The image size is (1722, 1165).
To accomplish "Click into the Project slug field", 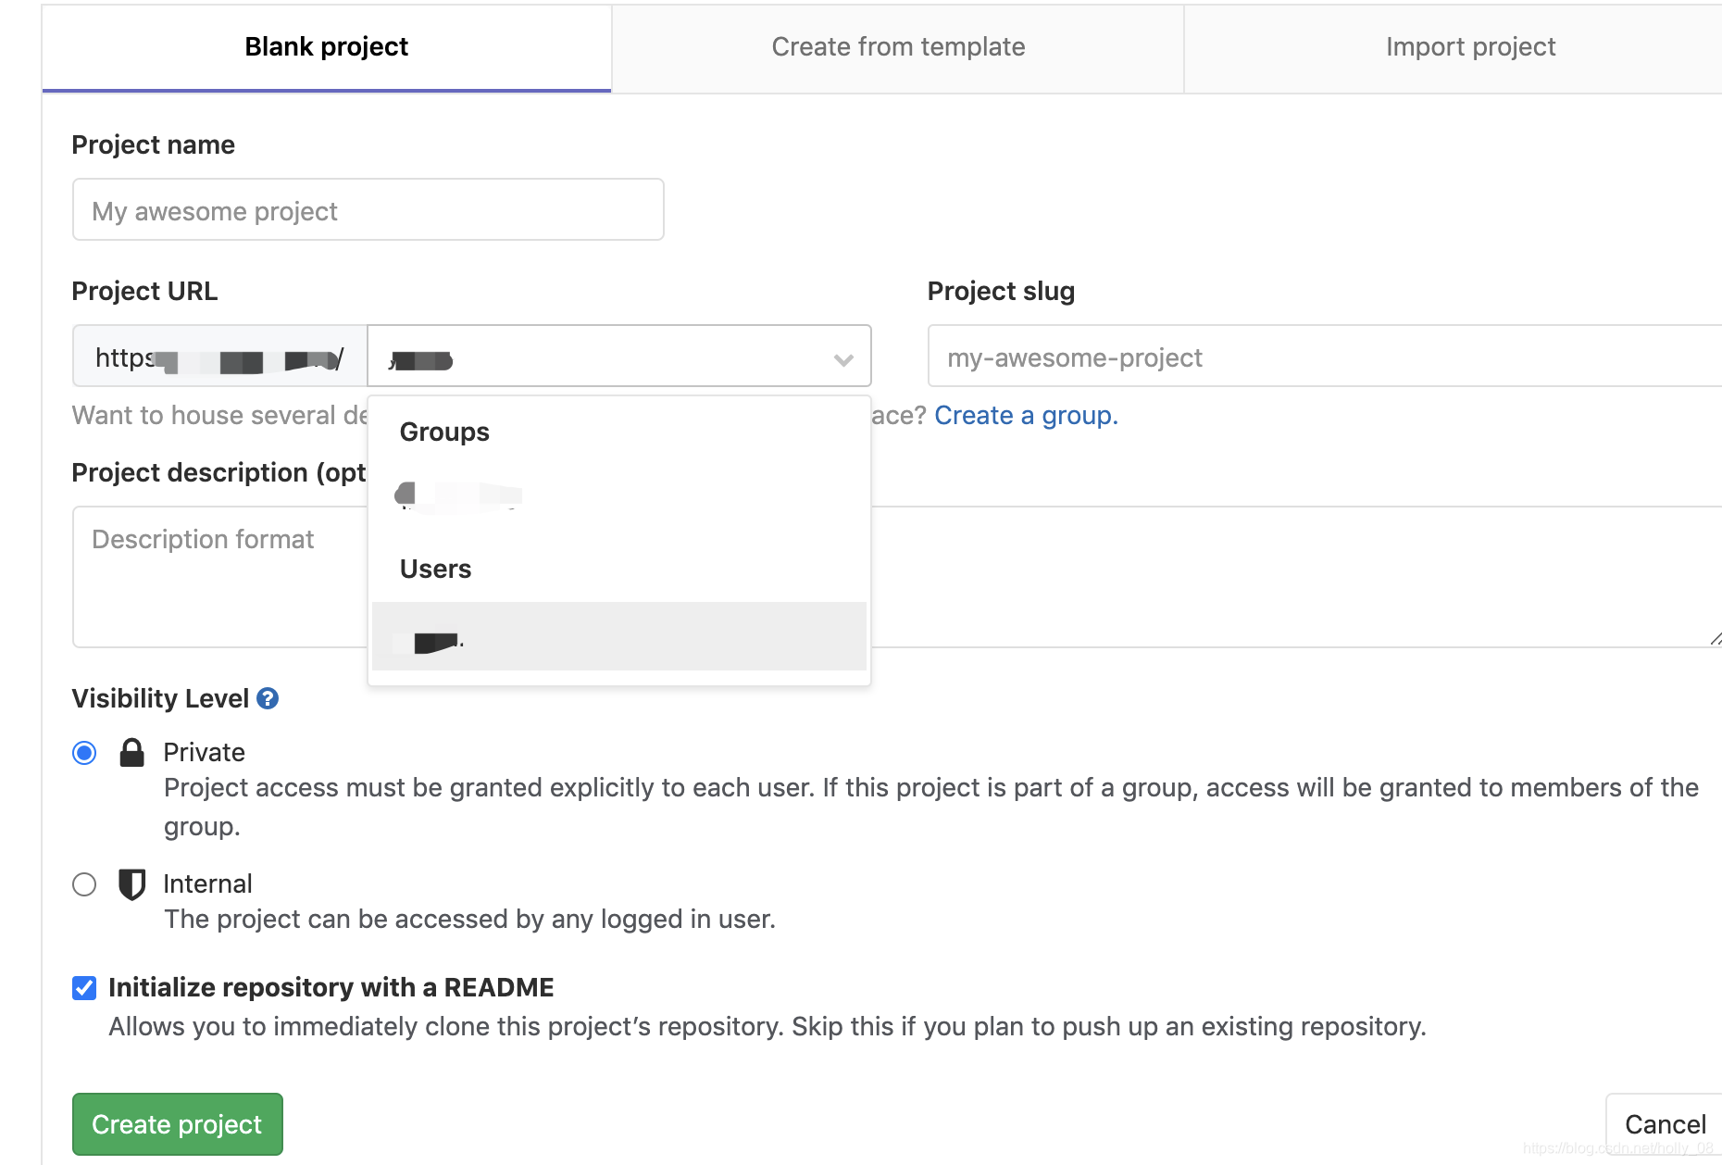I will (x=1324, y=357).
